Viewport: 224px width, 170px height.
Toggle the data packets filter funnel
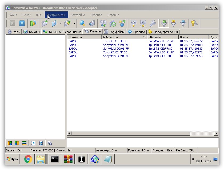pyautogui.click(x=164, y=23)
